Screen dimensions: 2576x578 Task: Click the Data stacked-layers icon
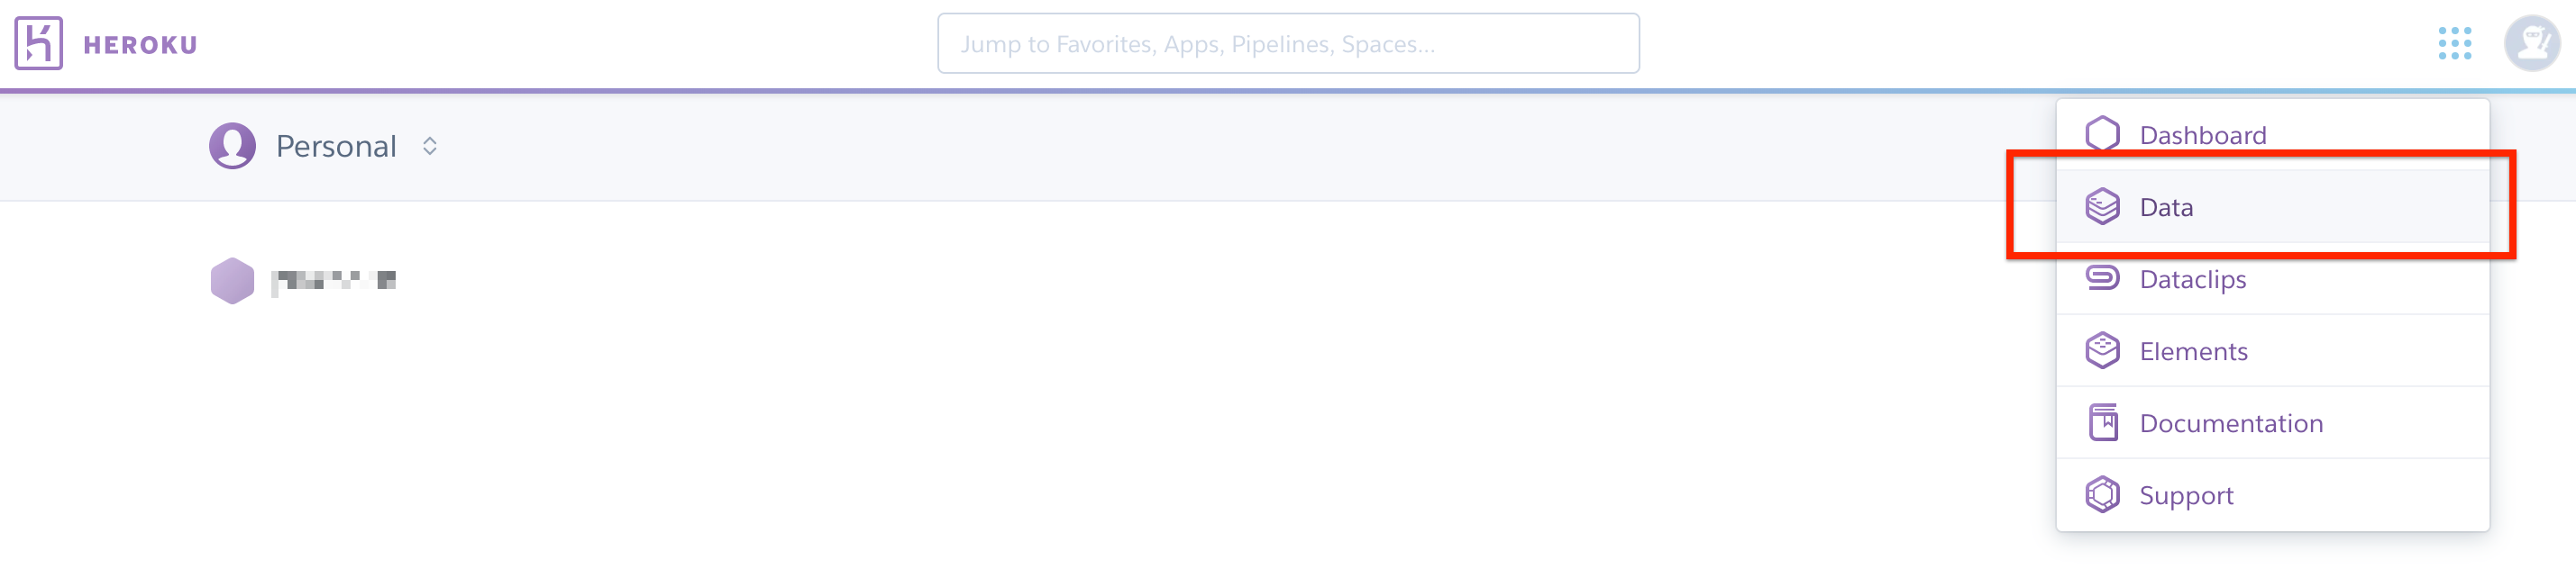(x=2102, y=207)
